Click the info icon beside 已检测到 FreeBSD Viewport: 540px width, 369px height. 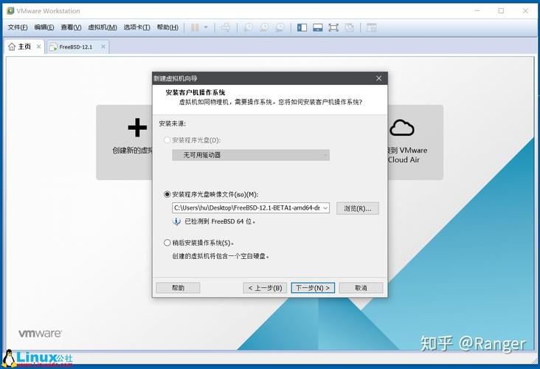pyautogui.click(x=176, y=221)
